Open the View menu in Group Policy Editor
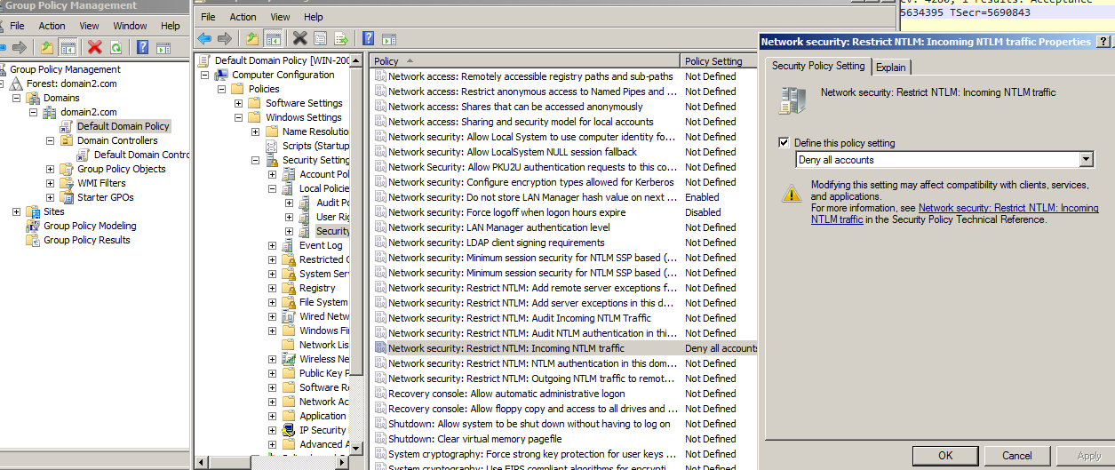Image resolution: width=1115 pixels, height=470 pixels. click(x=280, y=17)
